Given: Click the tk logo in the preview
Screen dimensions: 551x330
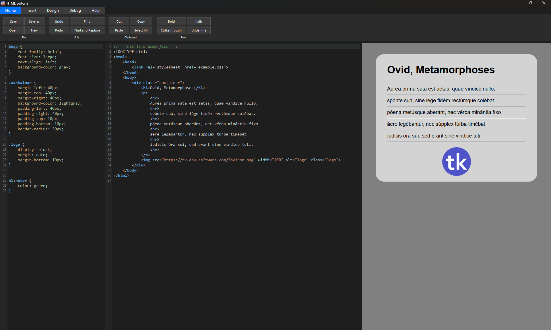Looking at the screenshot, I should [x=456, y=161].
